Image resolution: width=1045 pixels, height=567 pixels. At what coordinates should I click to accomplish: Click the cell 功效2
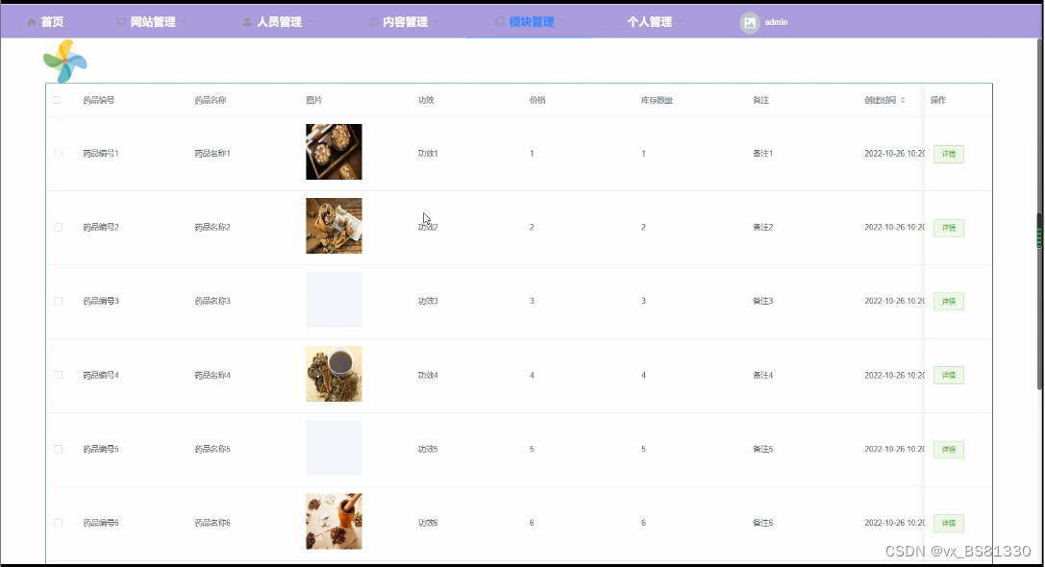pyautogui.click(x=428, y=227)
